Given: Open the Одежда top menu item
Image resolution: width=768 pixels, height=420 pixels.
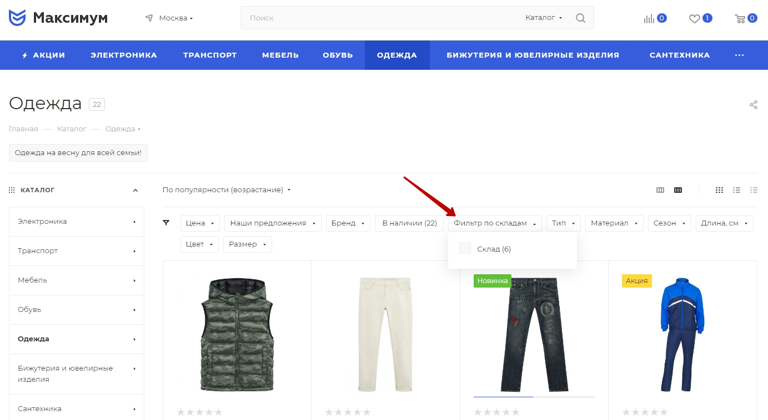Looking at the screenshot, I should click(x=397, y=55).
